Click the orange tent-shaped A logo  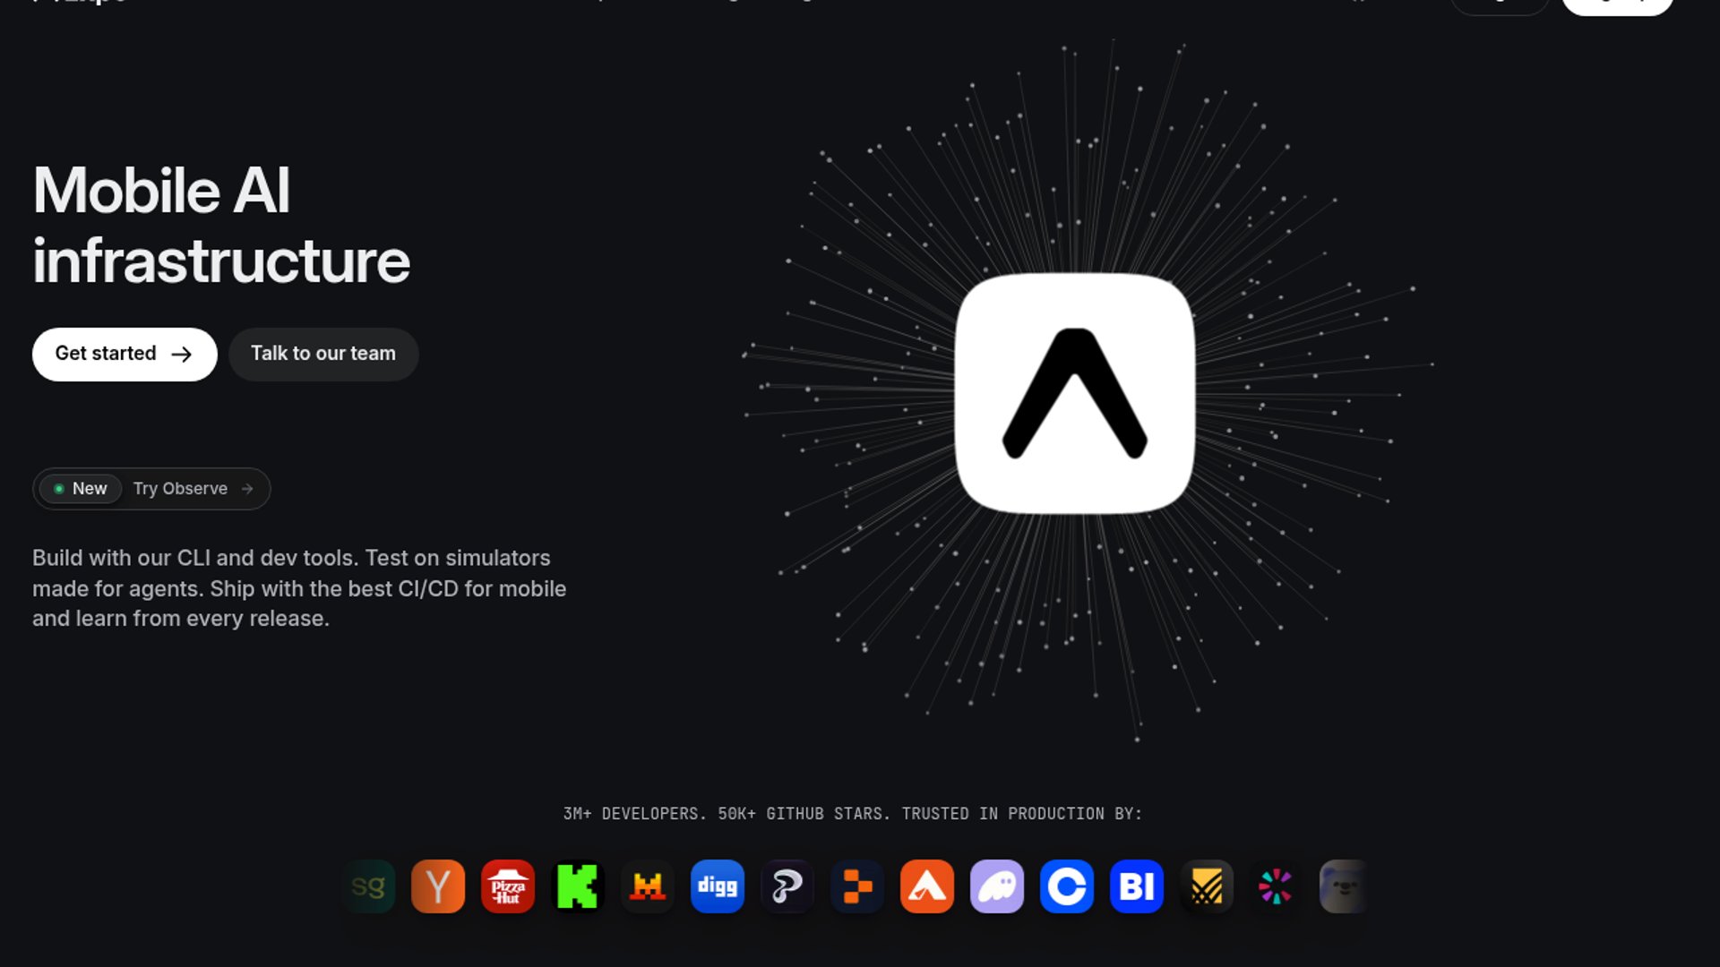[927, 886]
